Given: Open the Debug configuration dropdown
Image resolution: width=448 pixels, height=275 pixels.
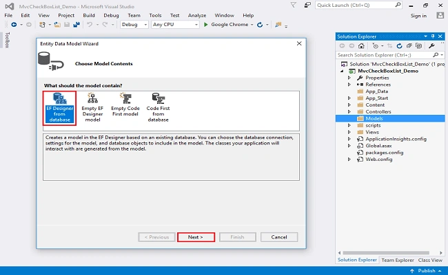Looking at the screenshot, I should point(134,25).
